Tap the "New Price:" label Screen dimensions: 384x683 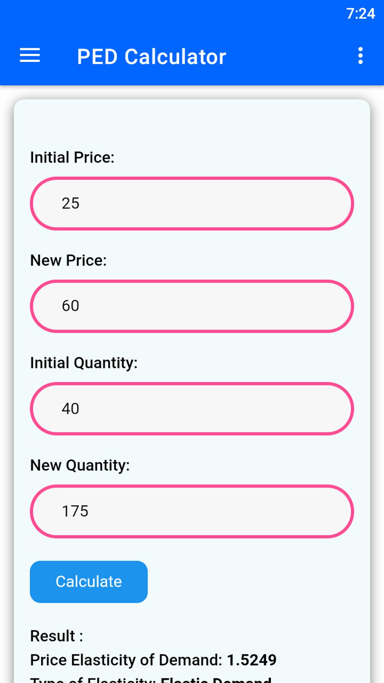click(x=68, y=260)
